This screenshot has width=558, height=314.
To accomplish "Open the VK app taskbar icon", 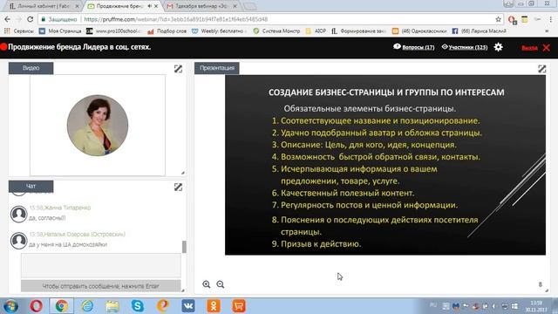I will [188, 306].
